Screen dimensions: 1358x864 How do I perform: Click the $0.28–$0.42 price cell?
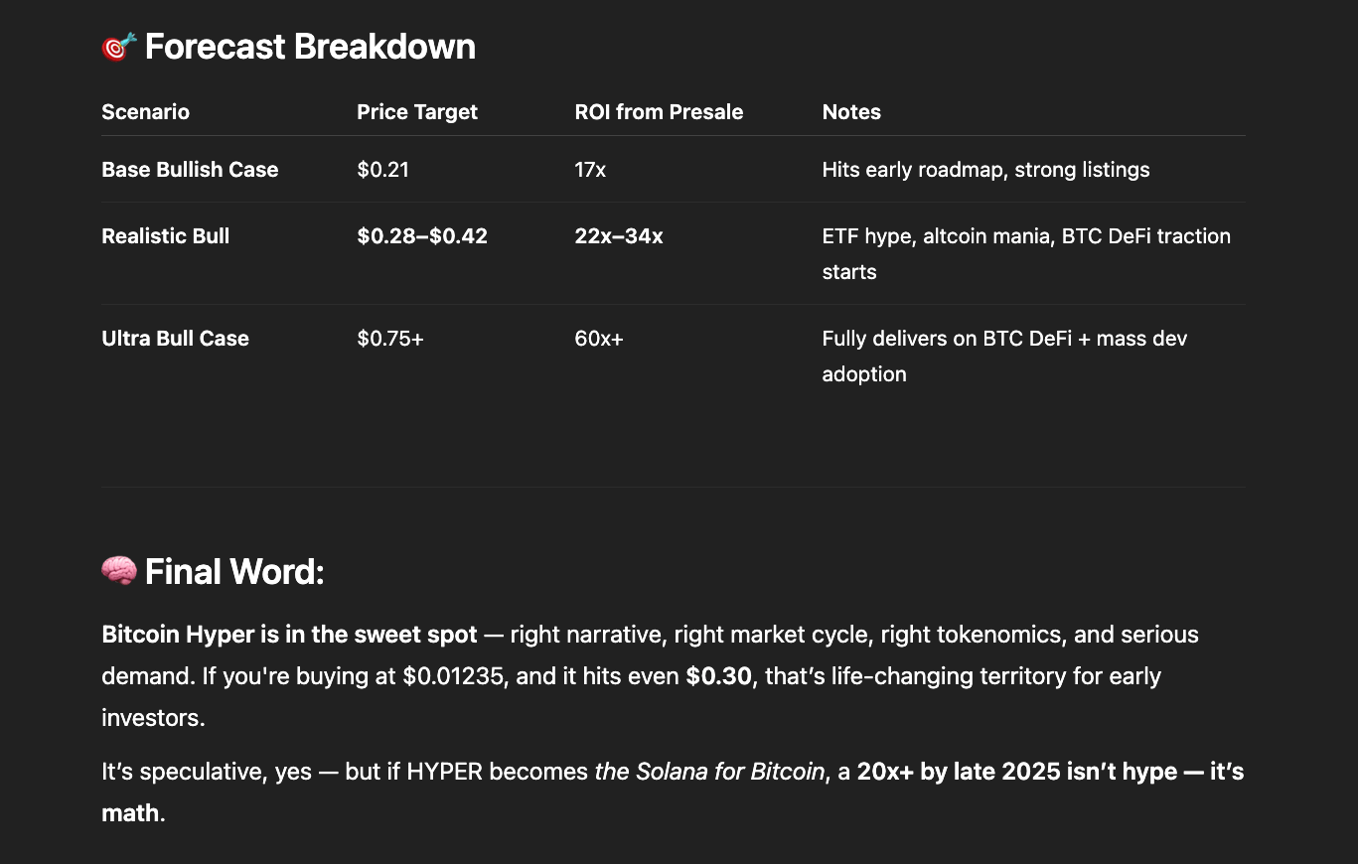pyautogui.click(x=422, y=236)
